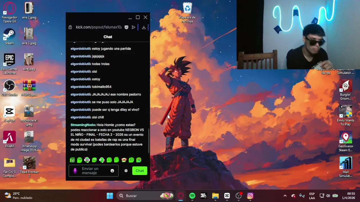
Task: Send the red-haired emote in chat
Action: (124, 160)
